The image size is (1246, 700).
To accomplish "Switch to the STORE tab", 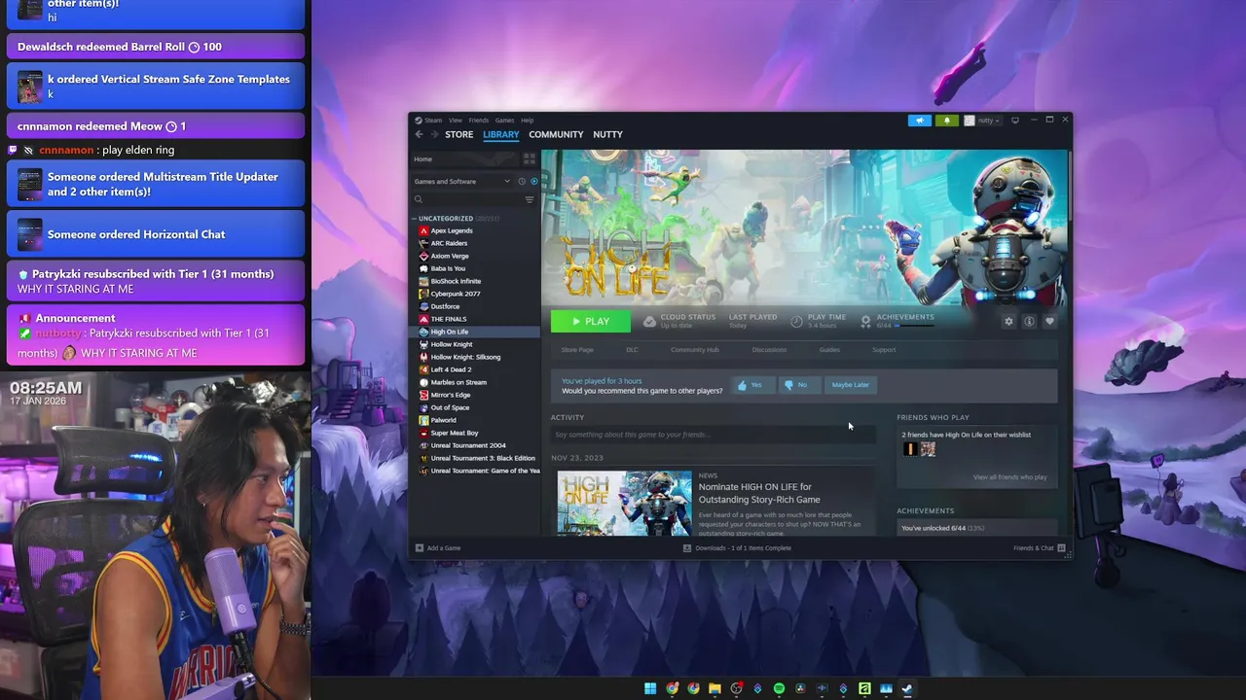I will (x=459, y=134).
